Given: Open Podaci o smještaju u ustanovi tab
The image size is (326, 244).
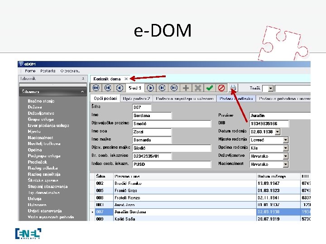Looking at the screenshot, I should tap(185, 99).
